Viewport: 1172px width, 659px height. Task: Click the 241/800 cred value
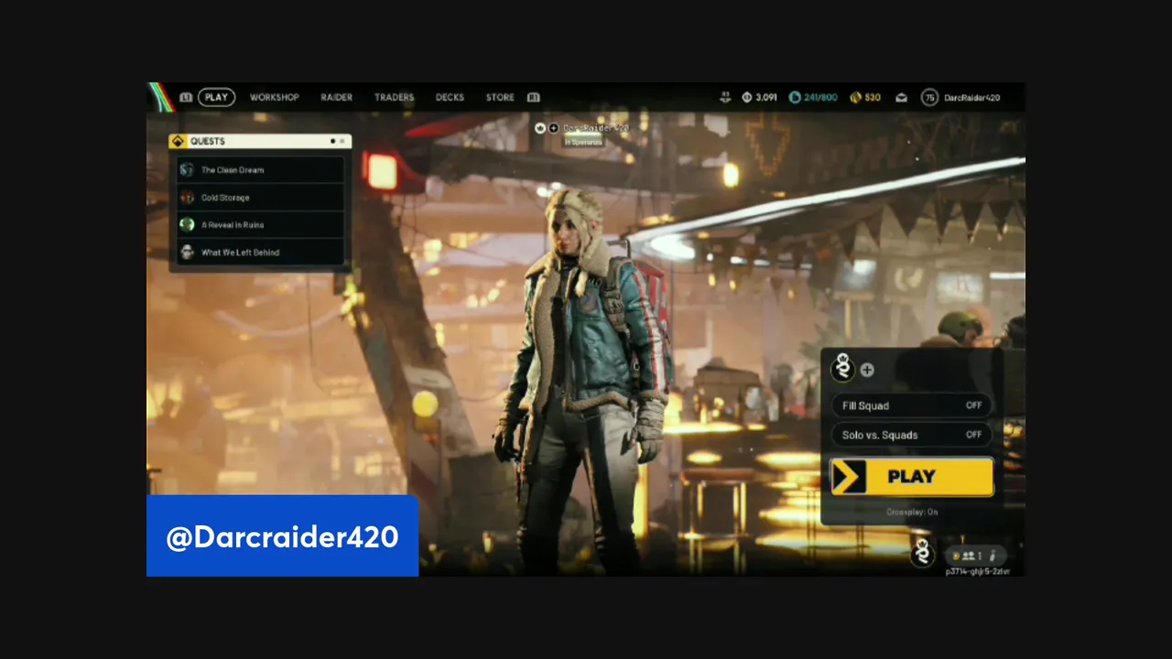[x=820, y=97]
